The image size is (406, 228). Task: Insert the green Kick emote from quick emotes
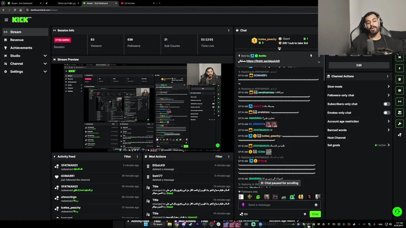pos(258,197)
